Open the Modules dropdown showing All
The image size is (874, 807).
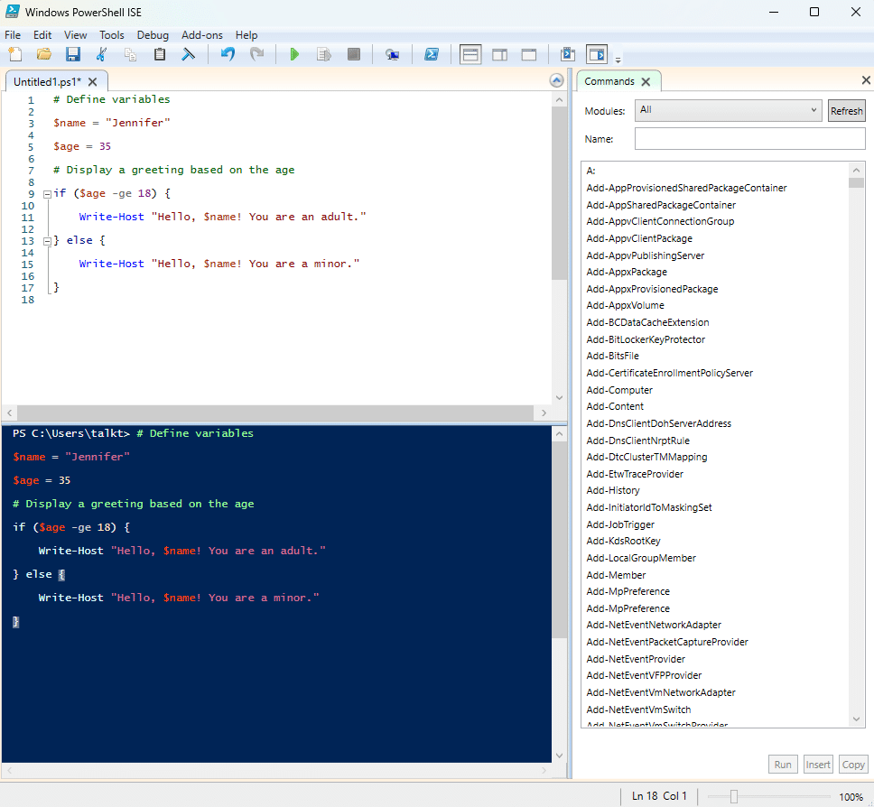tap(728, 111)
